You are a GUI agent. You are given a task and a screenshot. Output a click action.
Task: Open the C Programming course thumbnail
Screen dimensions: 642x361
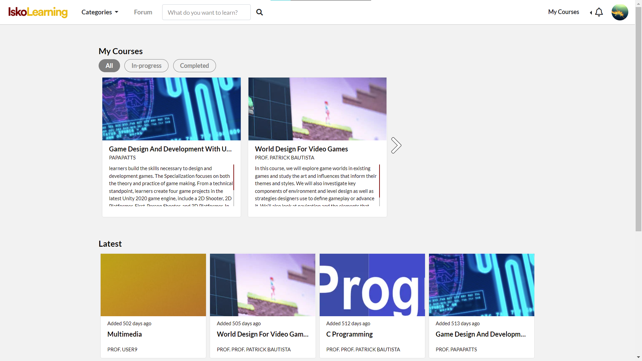pyautogui.click(x=372, y=285)
